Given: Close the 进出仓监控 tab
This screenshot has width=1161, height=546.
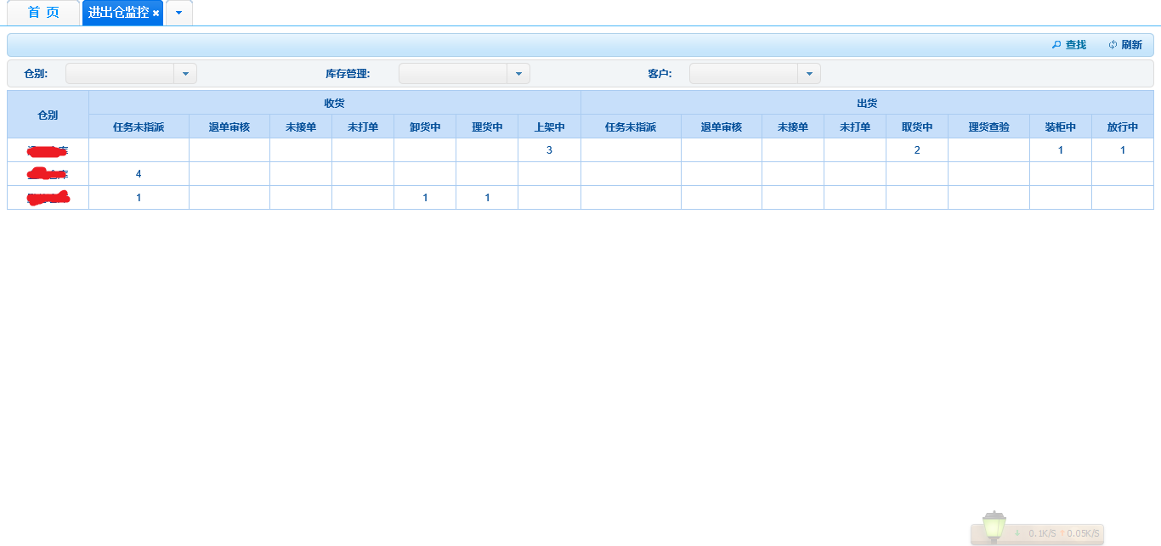Looking at the screenshot, I should [x=156, y=14].
